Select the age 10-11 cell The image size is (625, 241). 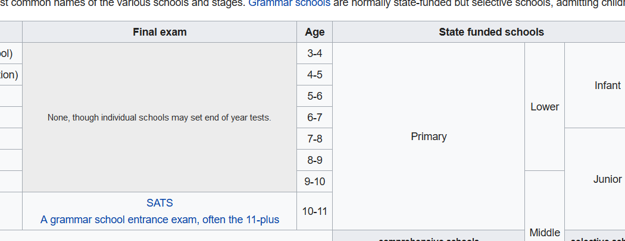[x=314, y=211]
